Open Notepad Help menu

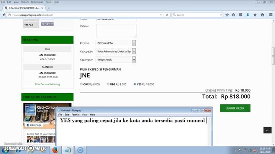pyautogui.click(x=92, y=115)
